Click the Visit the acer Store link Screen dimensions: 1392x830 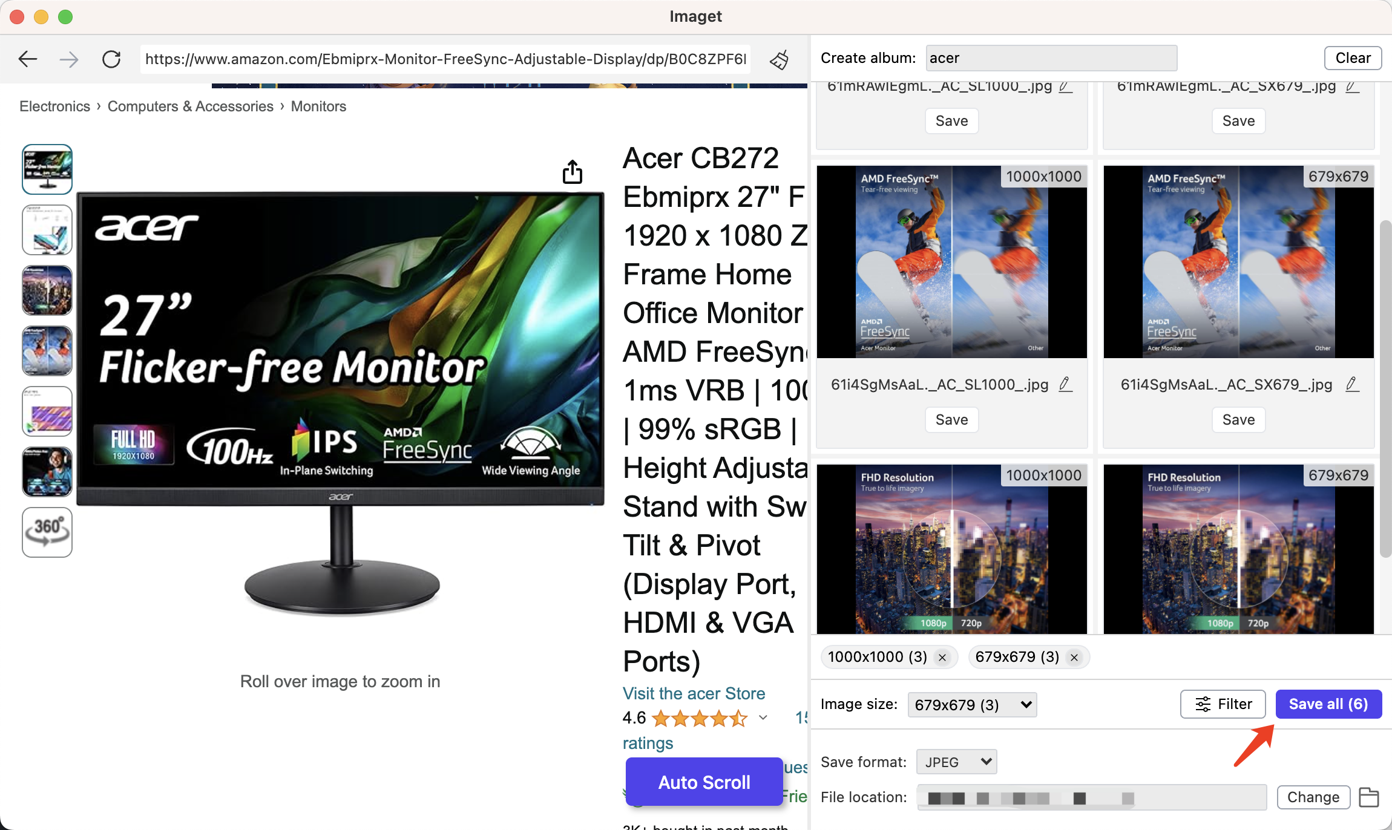tap(694, 693)
